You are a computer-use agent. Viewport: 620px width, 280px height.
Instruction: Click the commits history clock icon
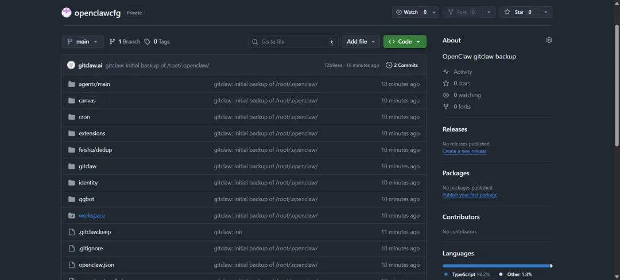pos(389,65)
